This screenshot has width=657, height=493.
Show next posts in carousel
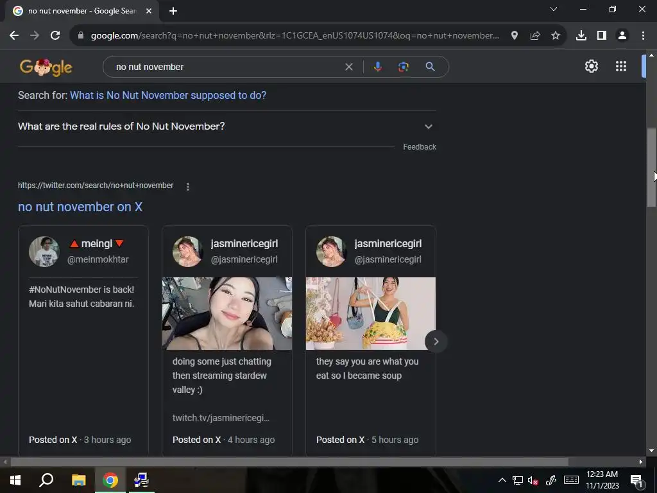click(436, 342)
